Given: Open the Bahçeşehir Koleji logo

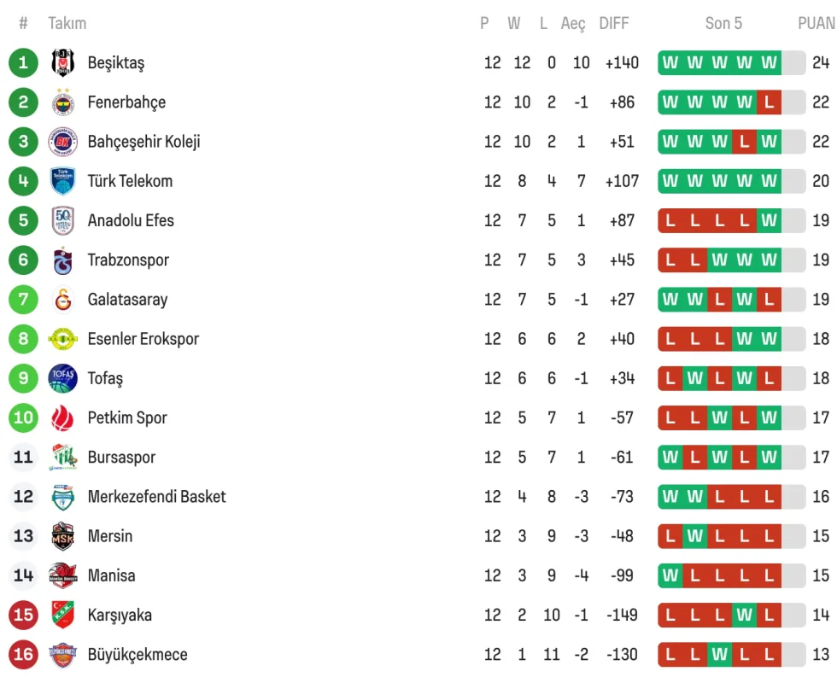Looking at the screenshot, I should [x=63, y=142].
